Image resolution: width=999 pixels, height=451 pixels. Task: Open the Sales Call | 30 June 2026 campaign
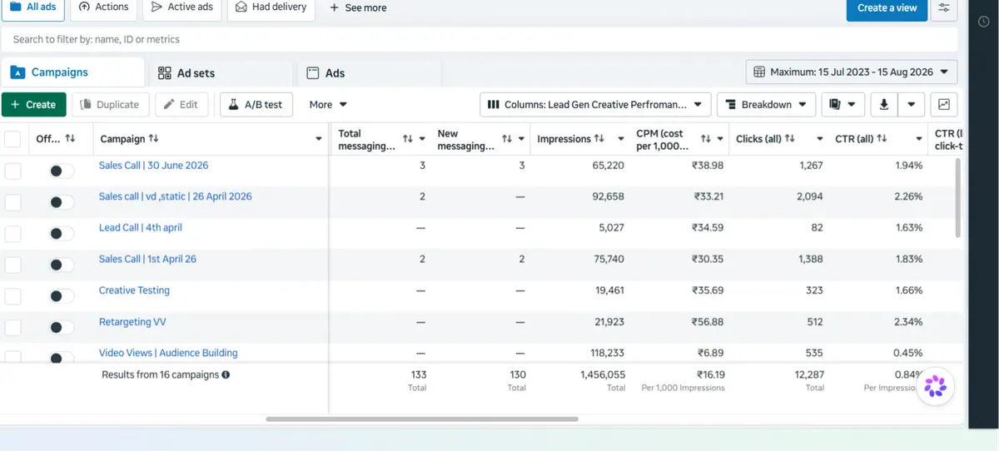click(x=153, y=166)
